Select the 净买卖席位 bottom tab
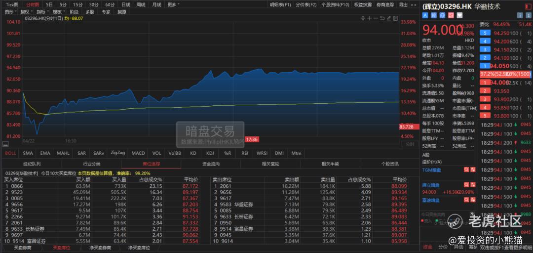Screen dimensions: 533x253 139,248
